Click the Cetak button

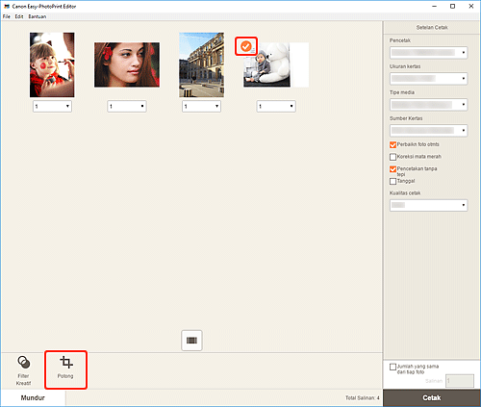[432, 397]
